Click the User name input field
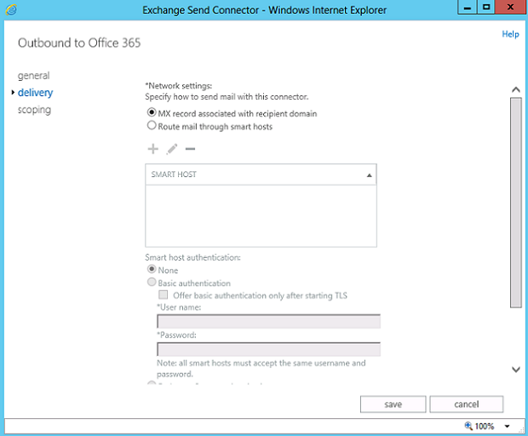Screen dimensions: 528x436 (x=269, y=321)
